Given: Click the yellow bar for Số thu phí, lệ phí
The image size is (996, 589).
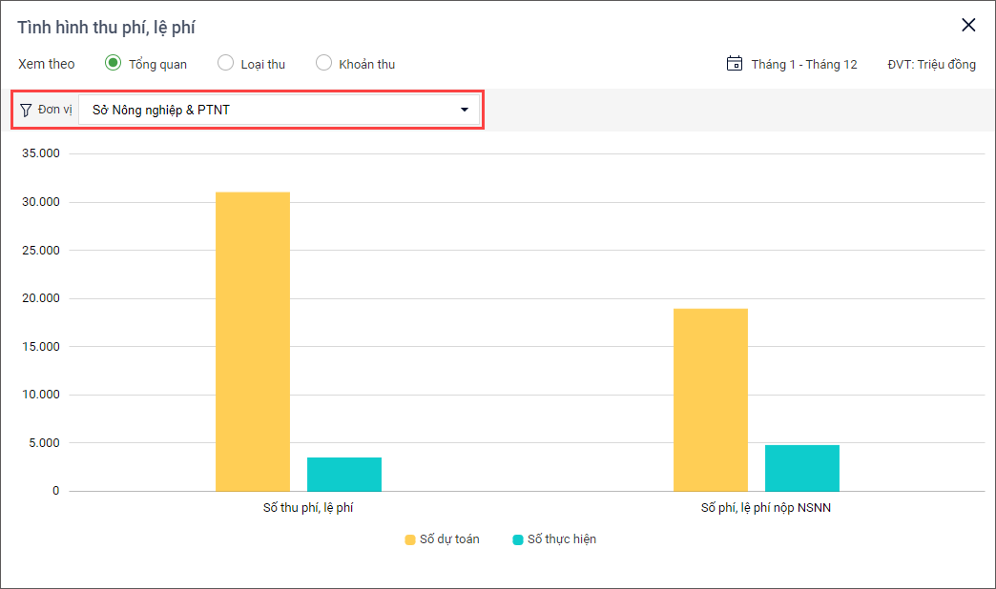Looking at the screenshot, I should click(253, 341).
